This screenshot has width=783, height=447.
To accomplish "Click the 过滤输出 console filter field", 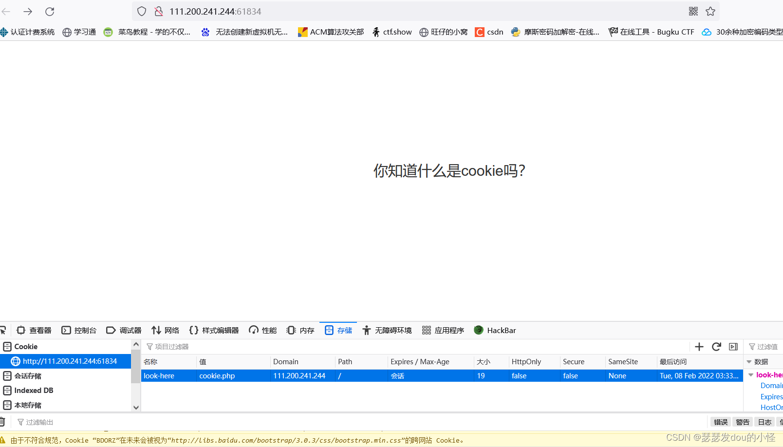I will [360, 422].
